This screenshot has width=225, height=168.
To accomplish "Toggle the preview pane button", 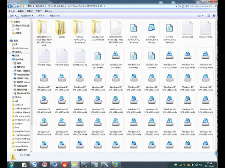I will [x=208, y=15].
